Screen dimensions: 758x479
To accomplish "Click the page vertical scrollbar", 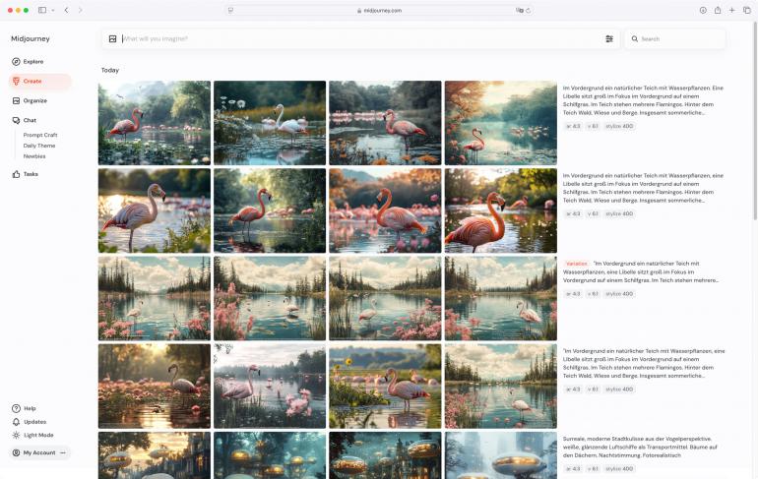I will [755, 121].
